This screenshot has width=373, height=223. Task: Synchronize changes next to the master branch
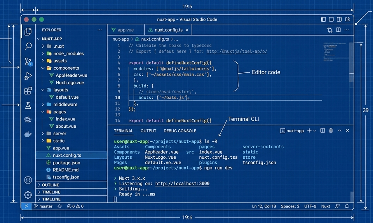coord(60,206)
